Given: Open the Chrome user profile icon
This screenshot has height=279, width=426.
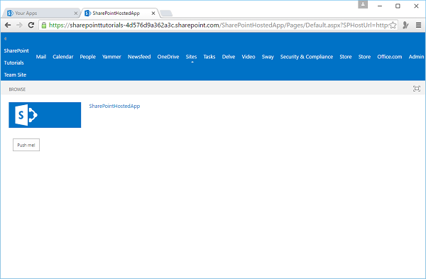Looking at the screenshot, I should (x=363, y=4).
